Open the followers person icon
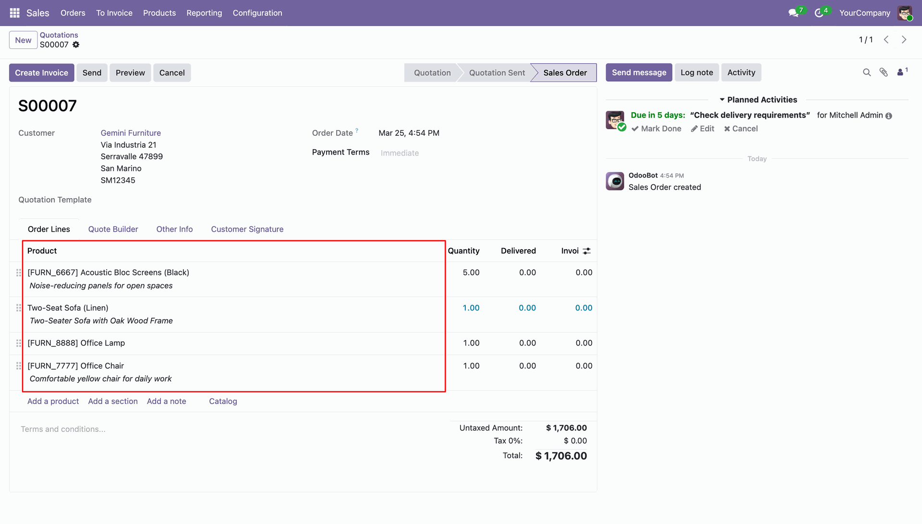The width and height of the screenshot is (922, 524). point(901,72)
